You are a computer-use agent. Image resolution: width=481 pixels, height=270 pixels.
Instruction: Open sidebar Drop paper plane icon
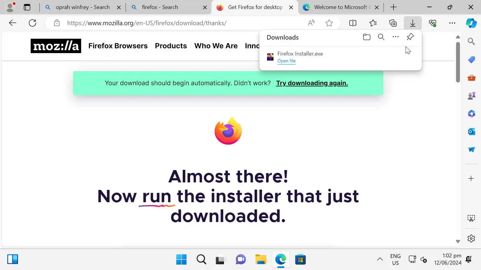click(471, 149)
